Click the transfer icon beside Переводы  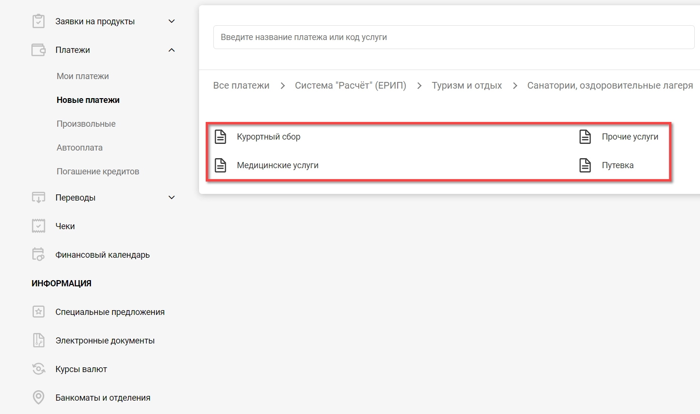[39, 198]
